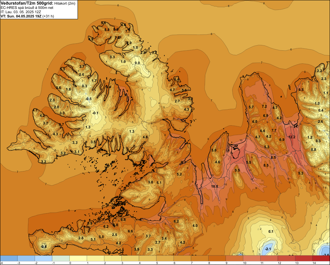This screenshot has height=265, width=330.
Task: Click the temperature value 5.7
Action: (x=251, y=107)
